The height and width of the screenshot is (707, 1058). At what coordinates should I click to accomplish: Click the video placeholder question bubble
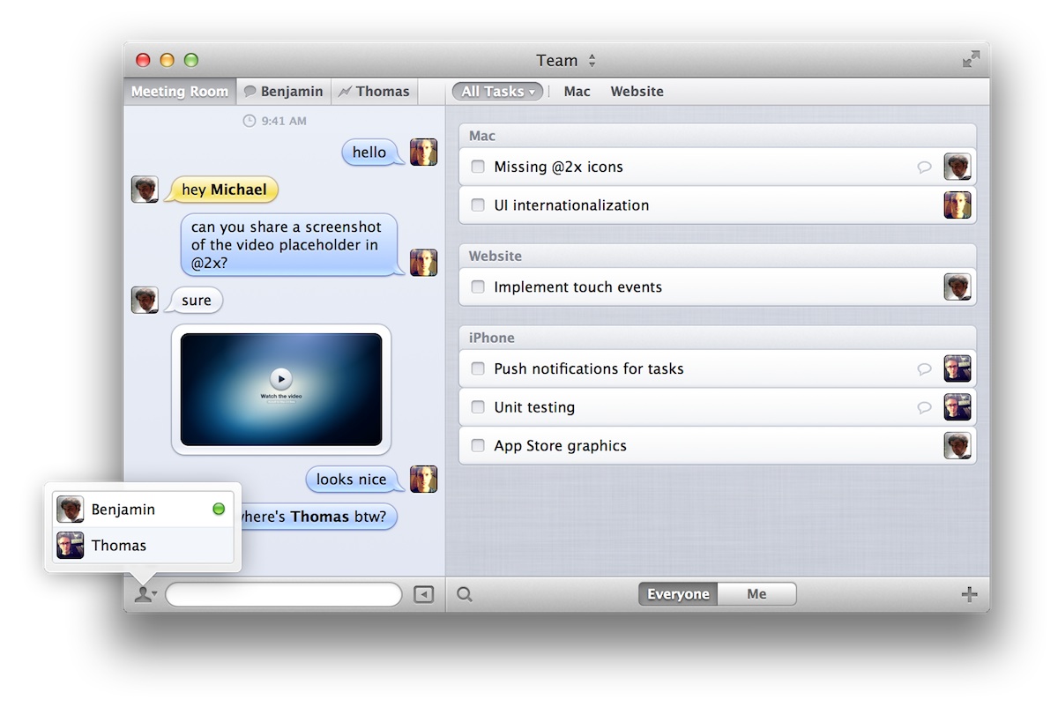291,245
